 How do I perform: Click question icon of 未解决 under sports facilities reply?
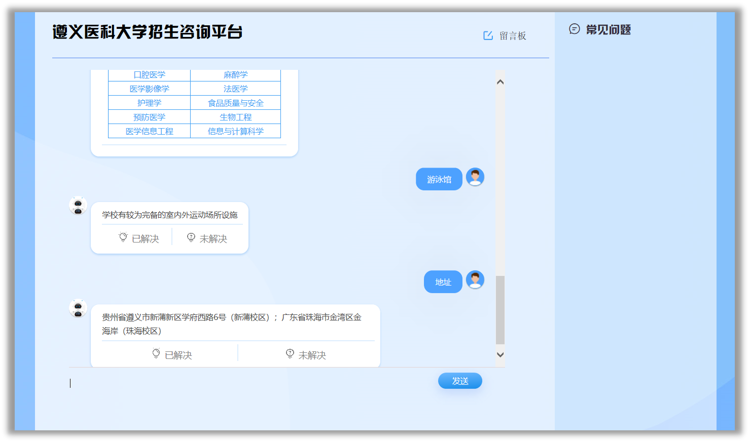click(191, 237)
